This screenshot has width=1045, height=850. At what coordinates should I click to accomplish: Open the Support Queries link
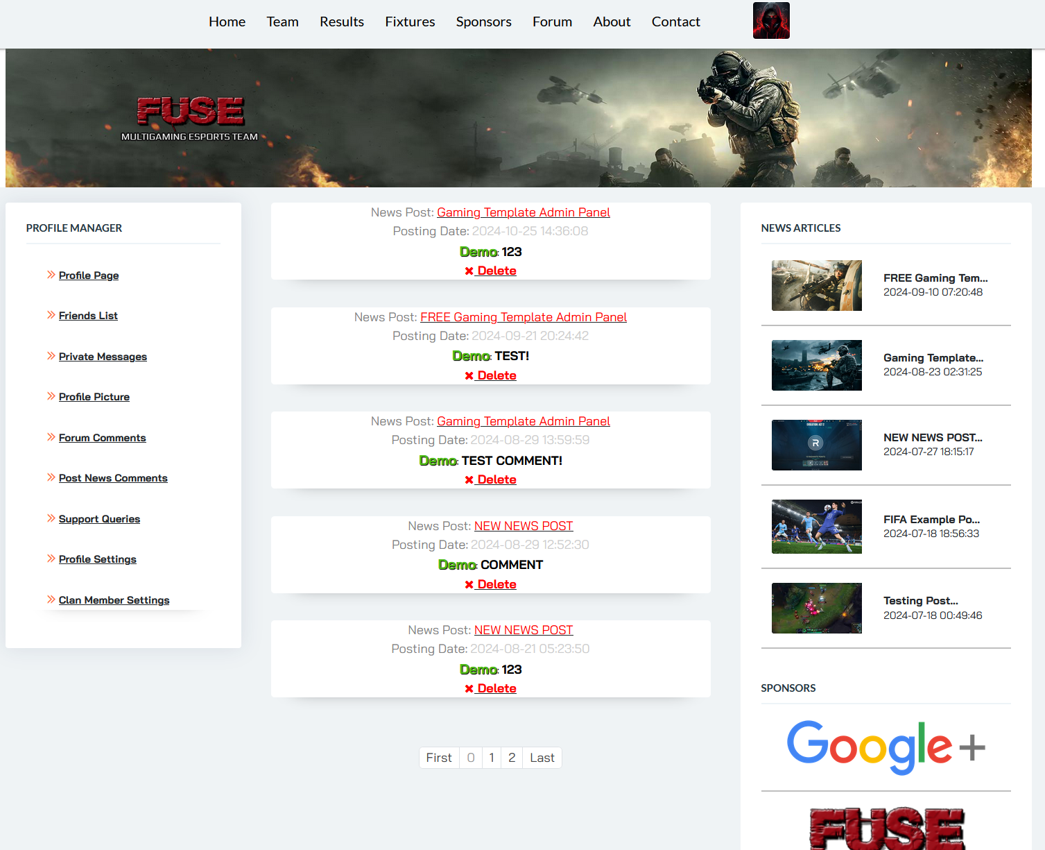pos(99,519)
